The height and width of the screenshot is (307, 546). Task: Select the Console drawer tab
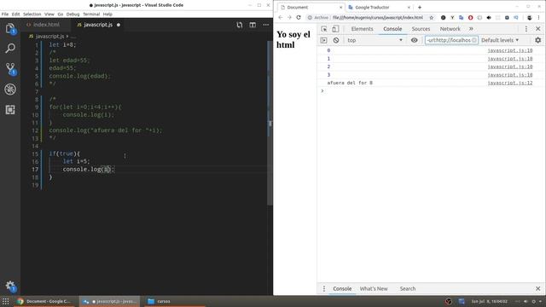click(x=342, y=288)
